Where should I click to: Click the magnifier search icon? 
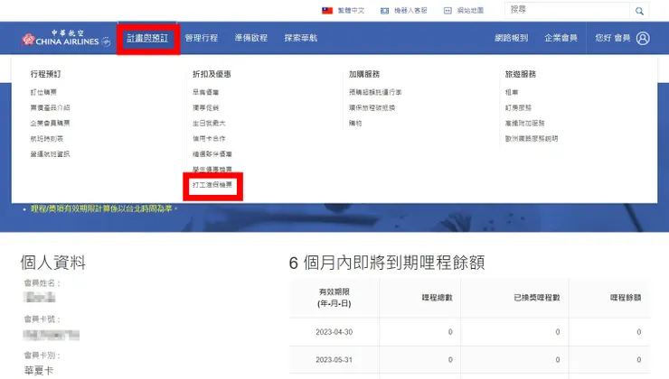click(639, 11)
